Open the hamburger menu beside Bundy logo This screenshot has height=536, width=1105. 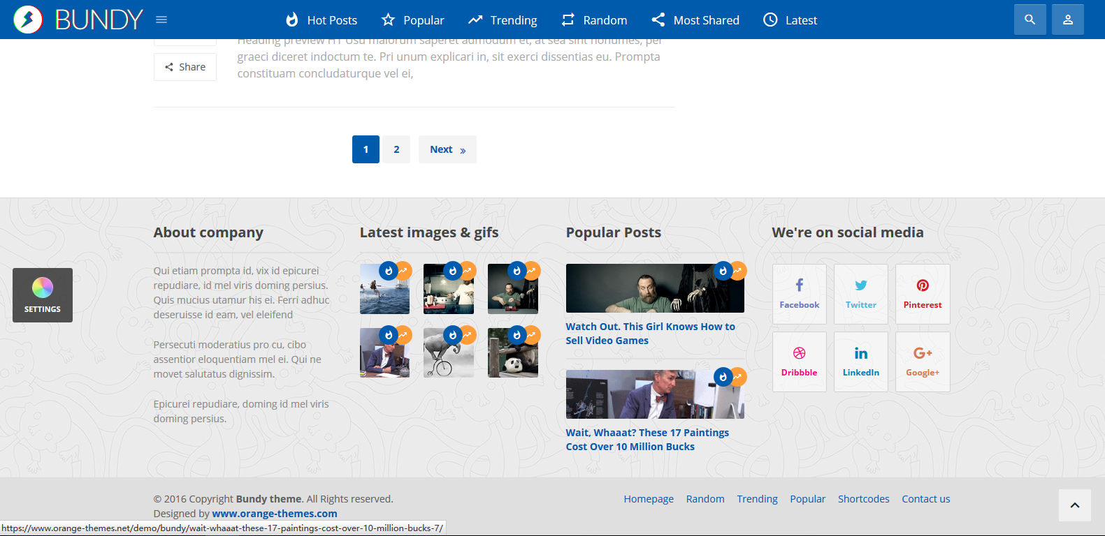point(161,20)
